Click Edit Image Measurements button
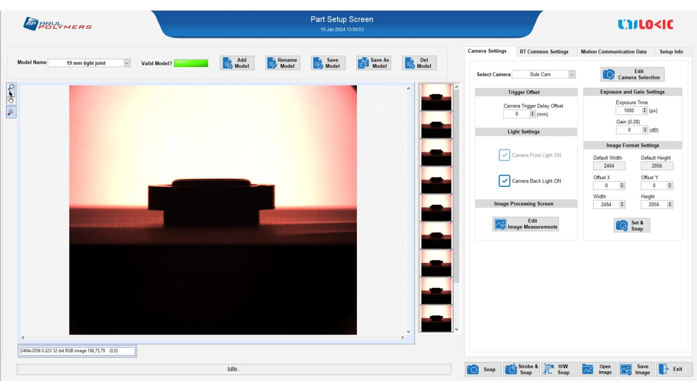Viewport: 697px width, 392px height. tap(525, 224)
